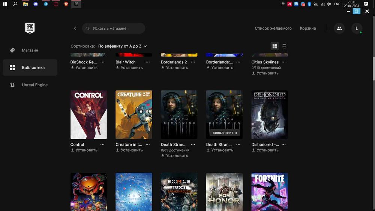Screen dimensions: 375x211
Task: Open Windows Start menu
Action: [x=5, y=4]
